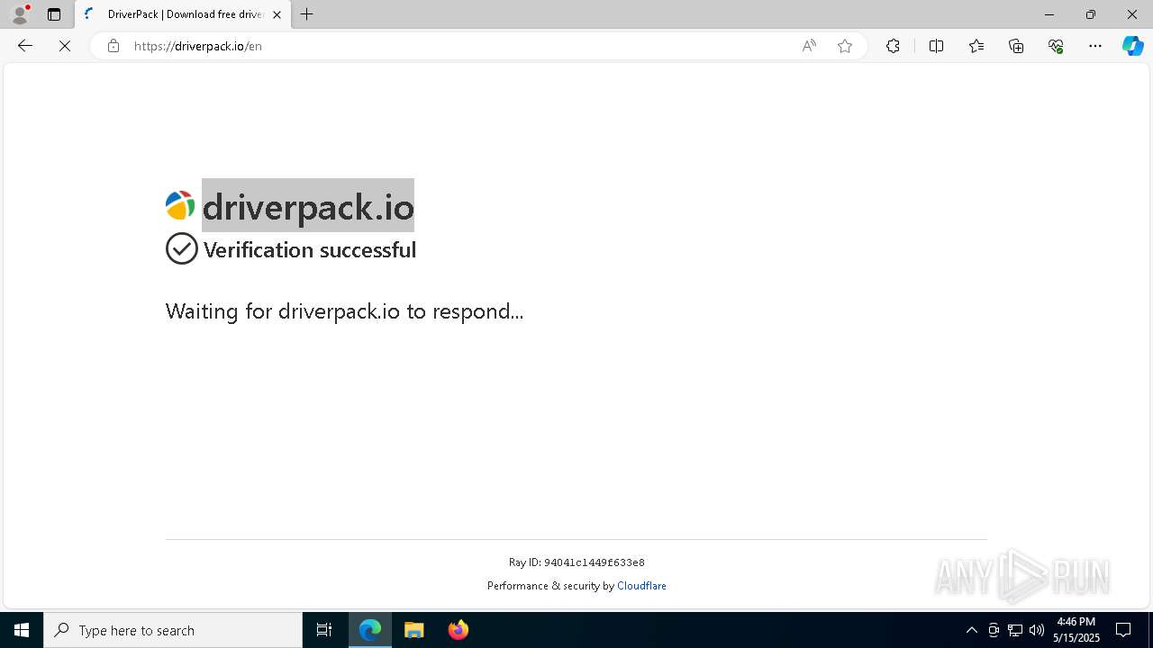The image size is (1153, 648).
Task: Click the Ray ID text
Action: pos(576,562)
